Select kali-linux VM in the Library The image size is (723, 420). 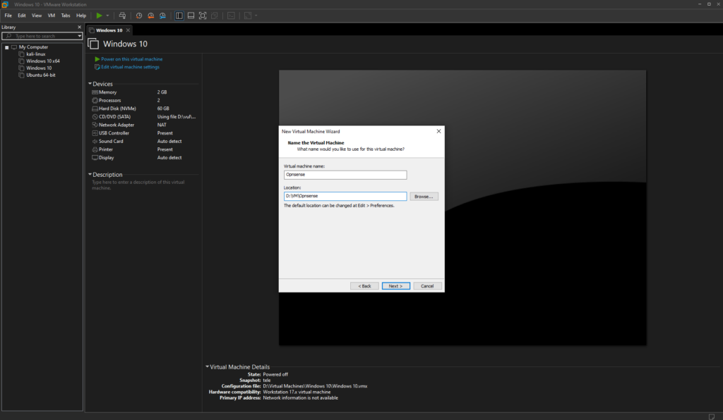pyautogui.click(x=35, y=54)
